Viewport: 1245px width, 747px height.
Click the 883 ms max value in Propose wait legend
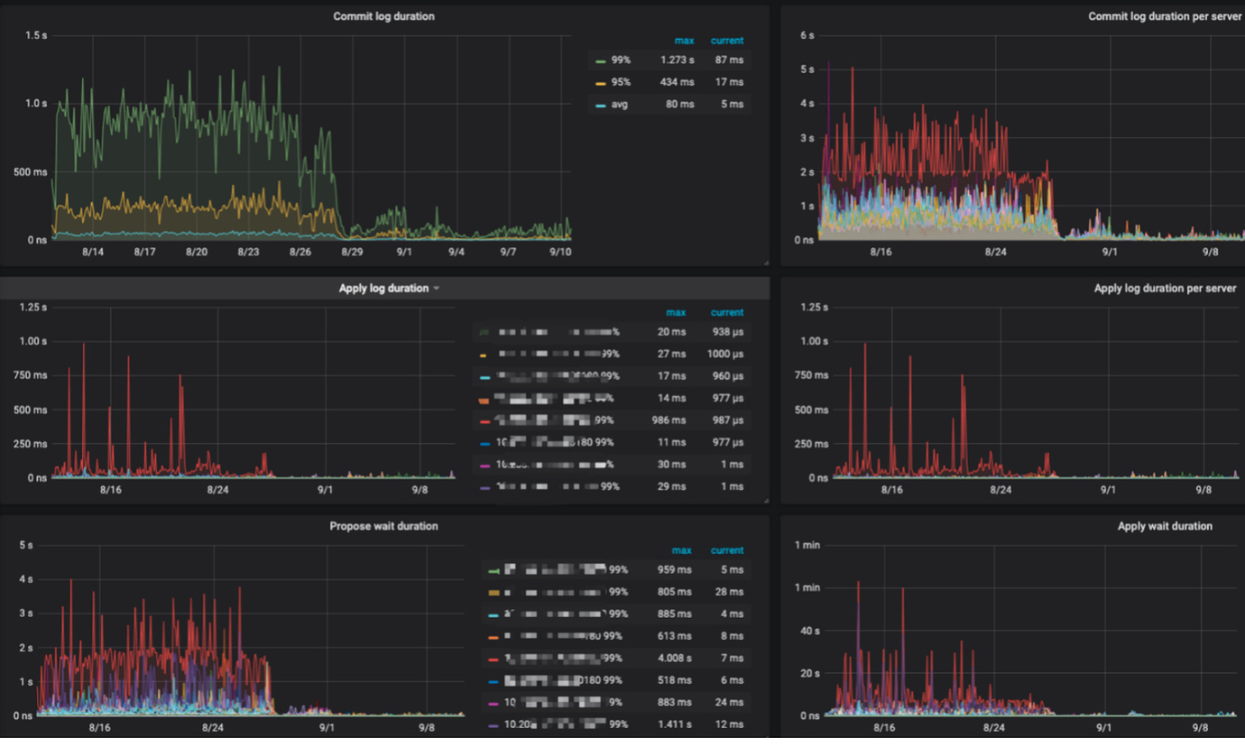(675, 703)
